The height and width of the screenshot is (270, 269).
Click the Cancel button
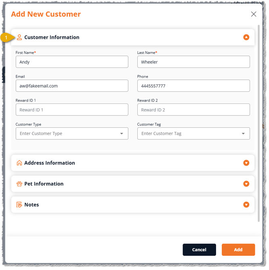pos(199,250)
